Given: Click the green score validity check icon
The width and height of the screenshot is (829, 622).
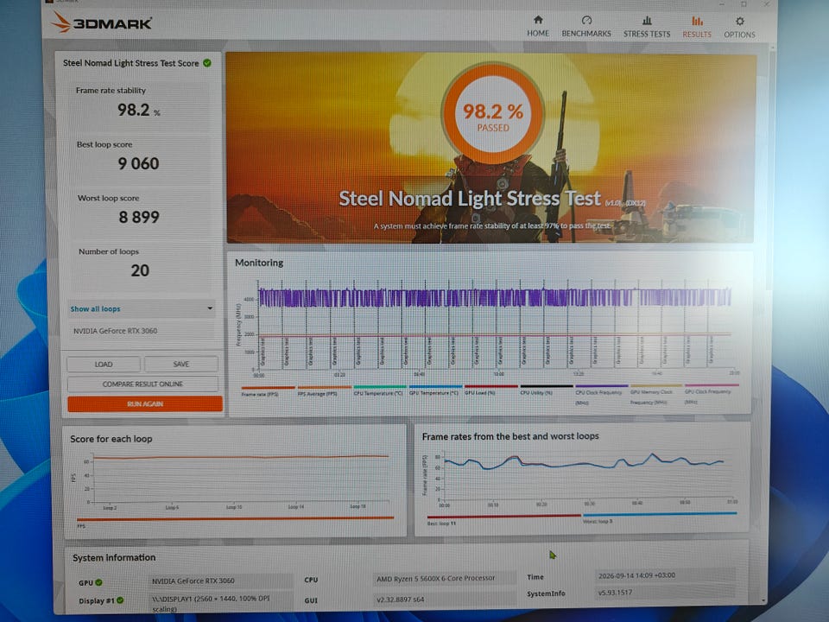Looking at the screenshot, I should coord(207,63).
